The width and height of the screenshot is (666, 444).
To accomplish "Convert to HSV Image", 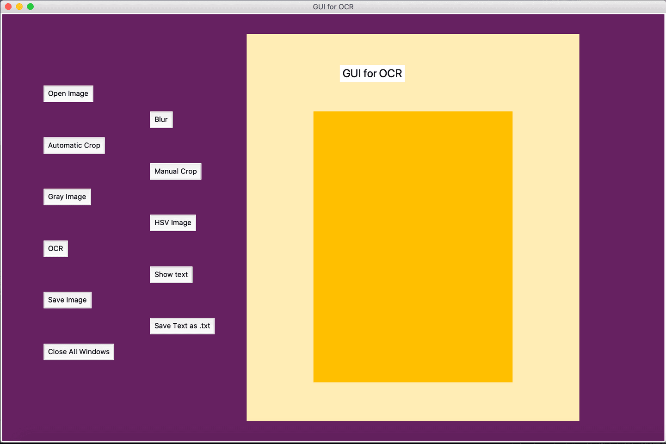I will pos(173,222).
